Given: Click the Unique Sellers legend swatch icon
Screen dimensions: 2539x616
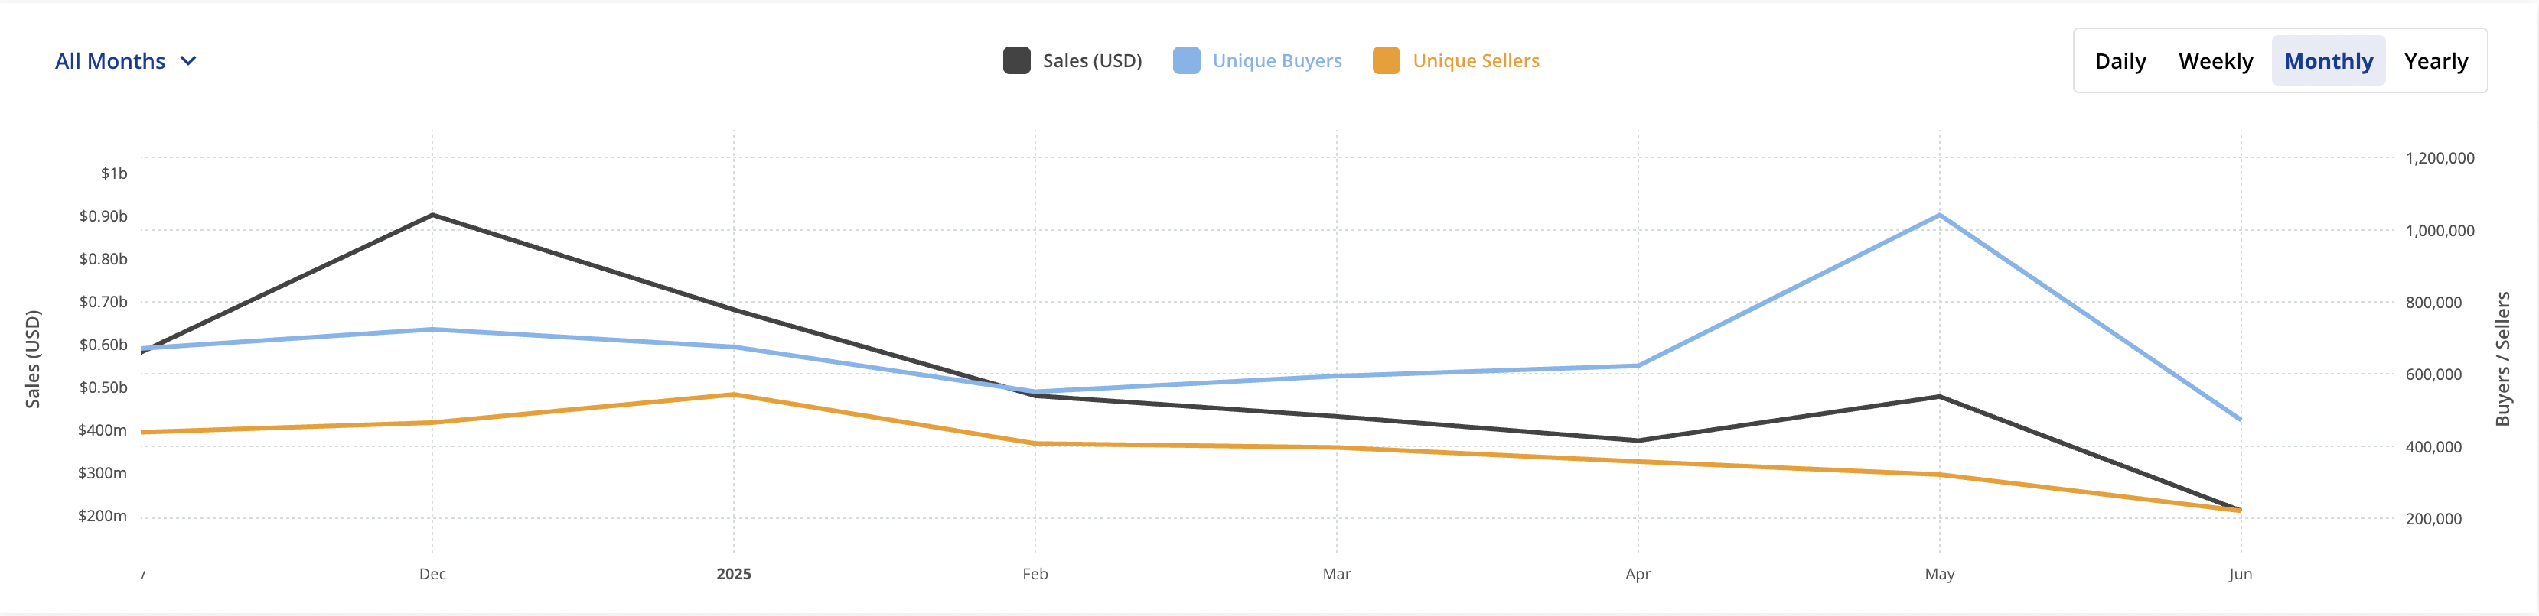Looking at the screenshot, I should click(1387, 60).
